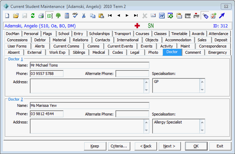Click the black keyboard-style icon

coord(188,16)
